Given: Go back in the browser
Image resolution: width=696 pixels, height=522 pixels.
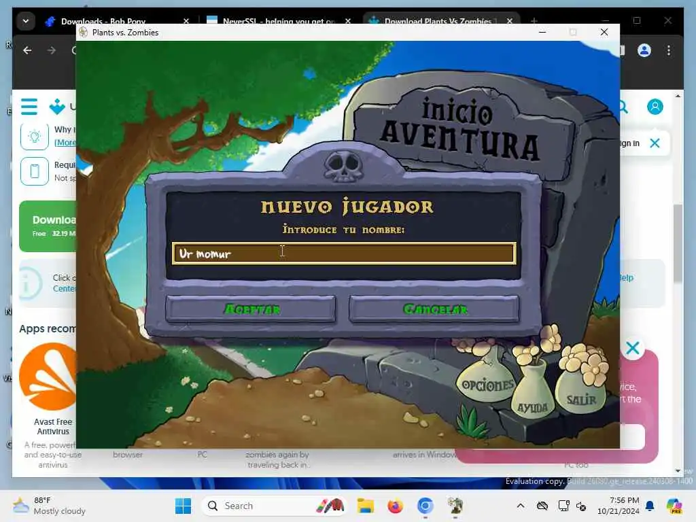Looking at the screenshot, I should pyautogui.click(x=27, y=50).
